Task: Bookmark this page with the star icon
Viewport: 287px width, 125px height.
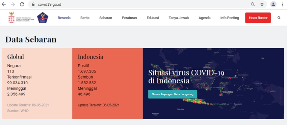Action: (262, 4)
